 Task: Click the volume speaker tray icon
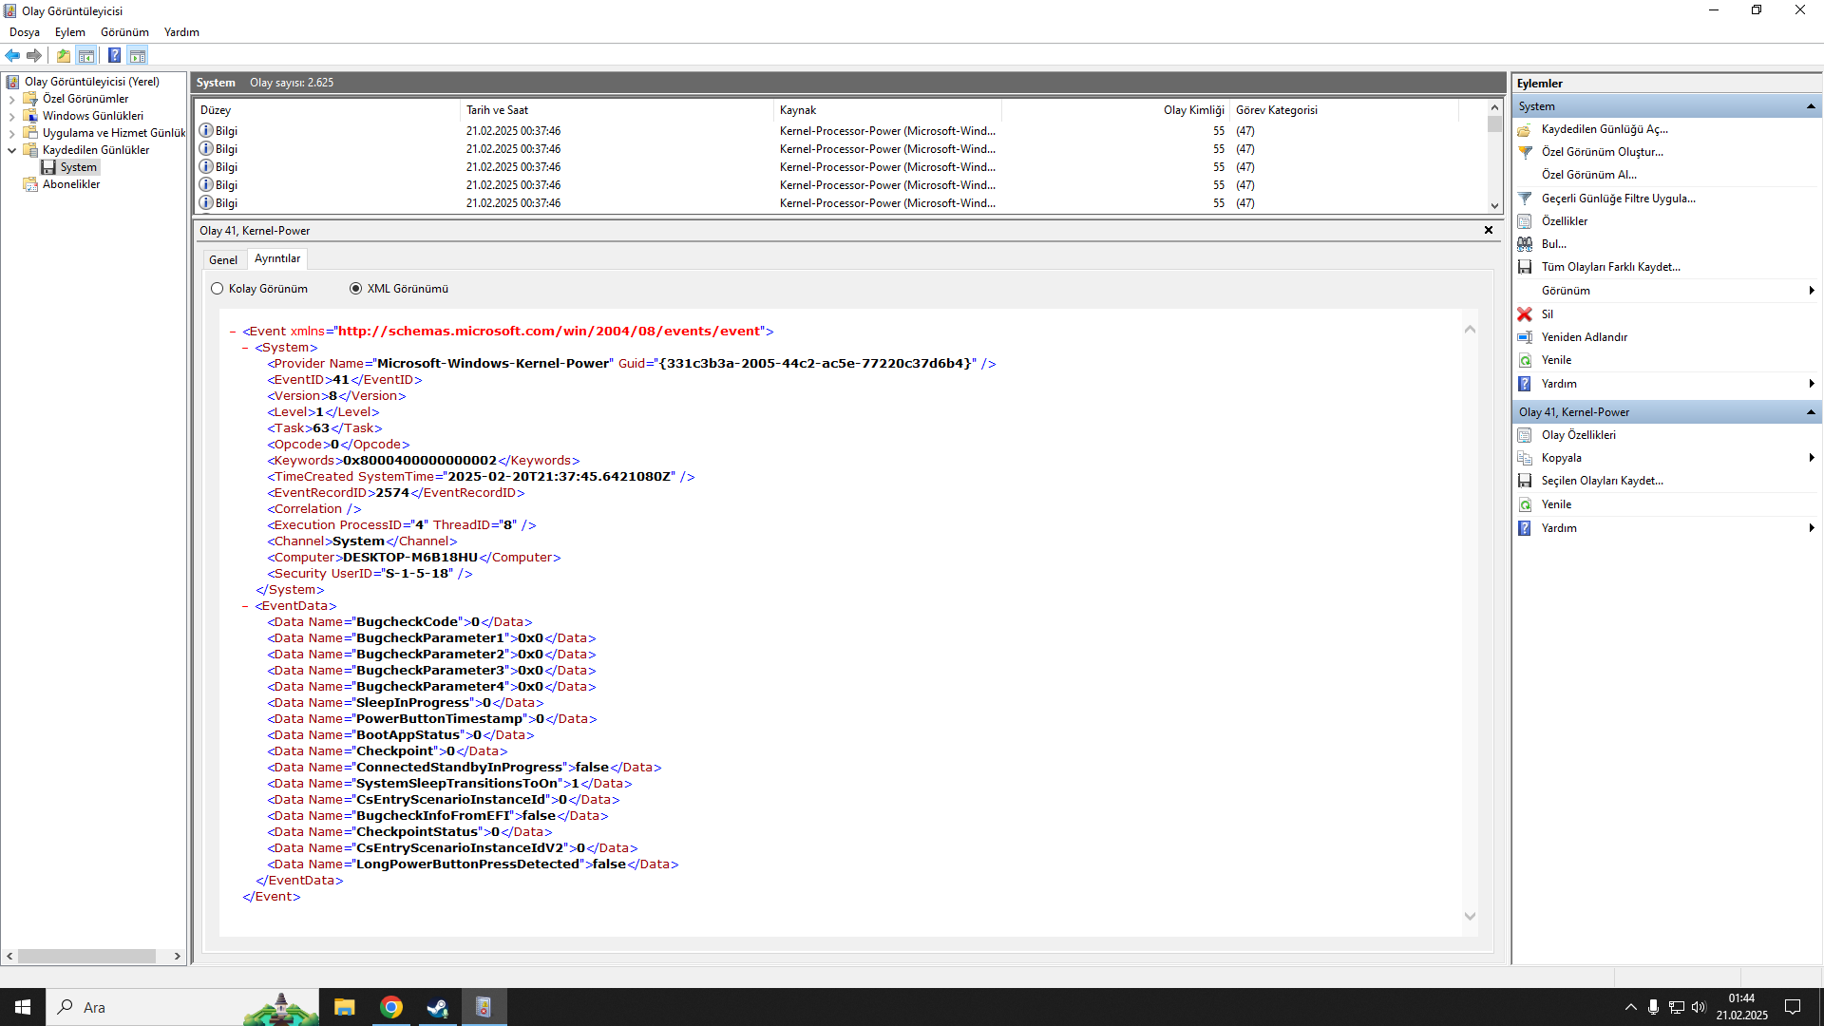(x=1699, y=1007)
